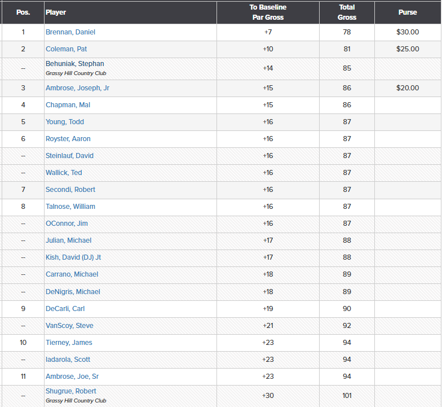Click the Pos. column header
The image size is (442, 407).
(x=23, y=12)
